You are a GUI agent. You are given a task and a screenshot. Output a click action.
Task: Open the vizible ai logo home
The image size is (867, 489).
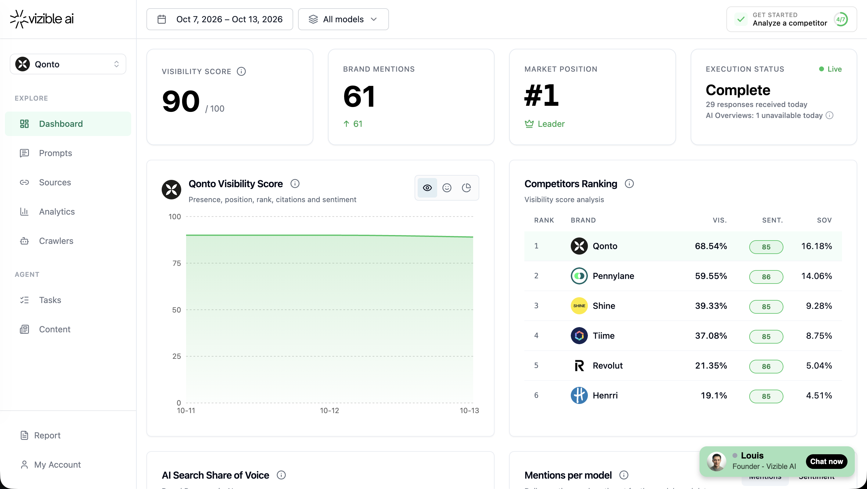tap(42, 19)
